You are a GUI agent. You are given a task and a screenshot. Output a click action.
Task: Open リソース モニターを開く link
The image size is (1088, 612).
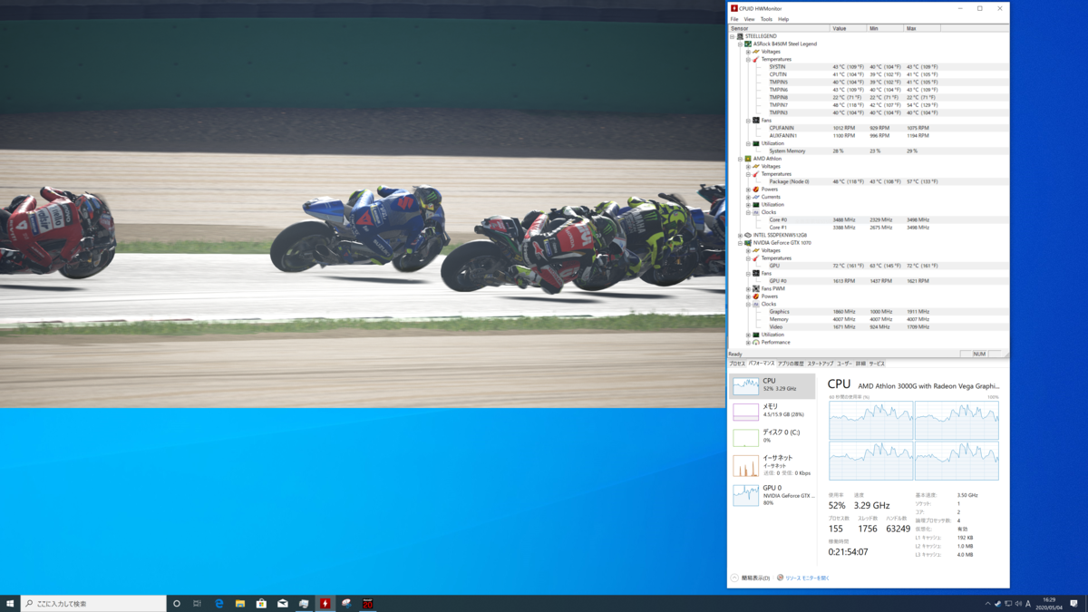coord(807,578)
